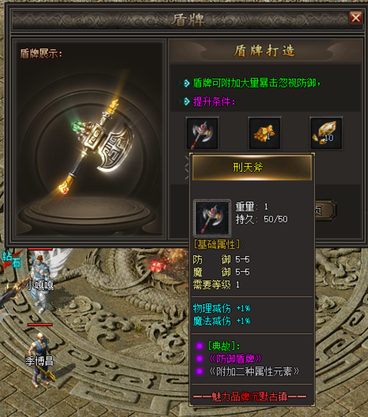Image resolution: width=368 pixels, height=417 pixels.
Task: Click the partially hidden button behind the tooltip
Action: click(325, 210)
